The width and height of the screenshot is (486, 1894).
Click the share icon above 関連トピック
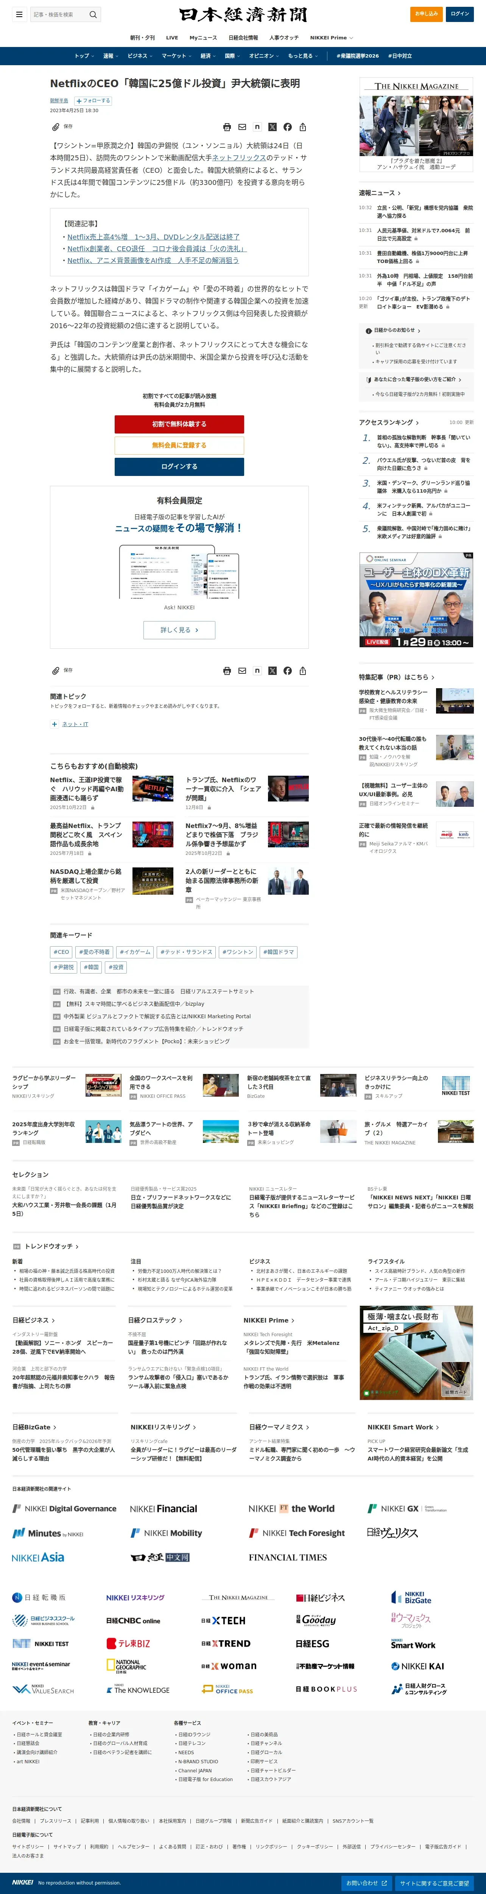pyautogui.click(x=302, y=670)
